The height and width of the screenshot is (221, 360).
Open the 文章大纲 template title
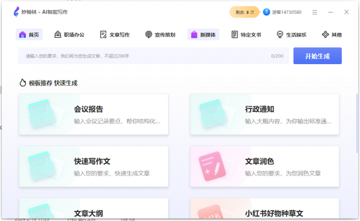tap(88, 214)
